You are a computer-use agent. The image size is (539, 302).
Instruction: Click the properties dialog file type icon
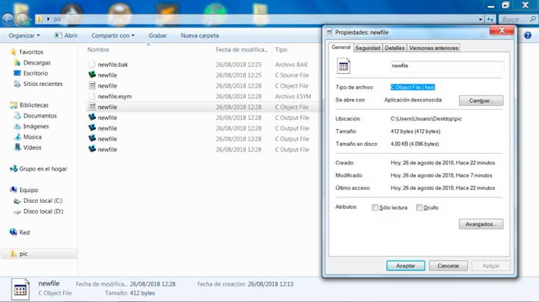[x=343, y=66]
